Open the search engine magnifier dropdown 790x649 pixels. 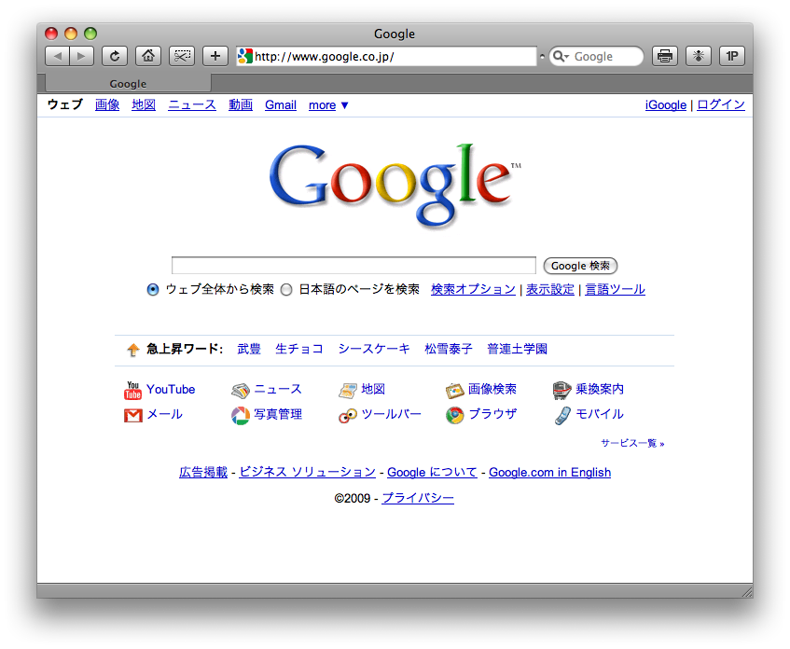[561, 57]
